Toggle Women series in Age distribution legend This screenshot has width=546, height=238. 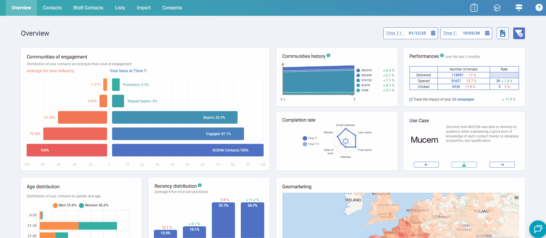[94, 205]
